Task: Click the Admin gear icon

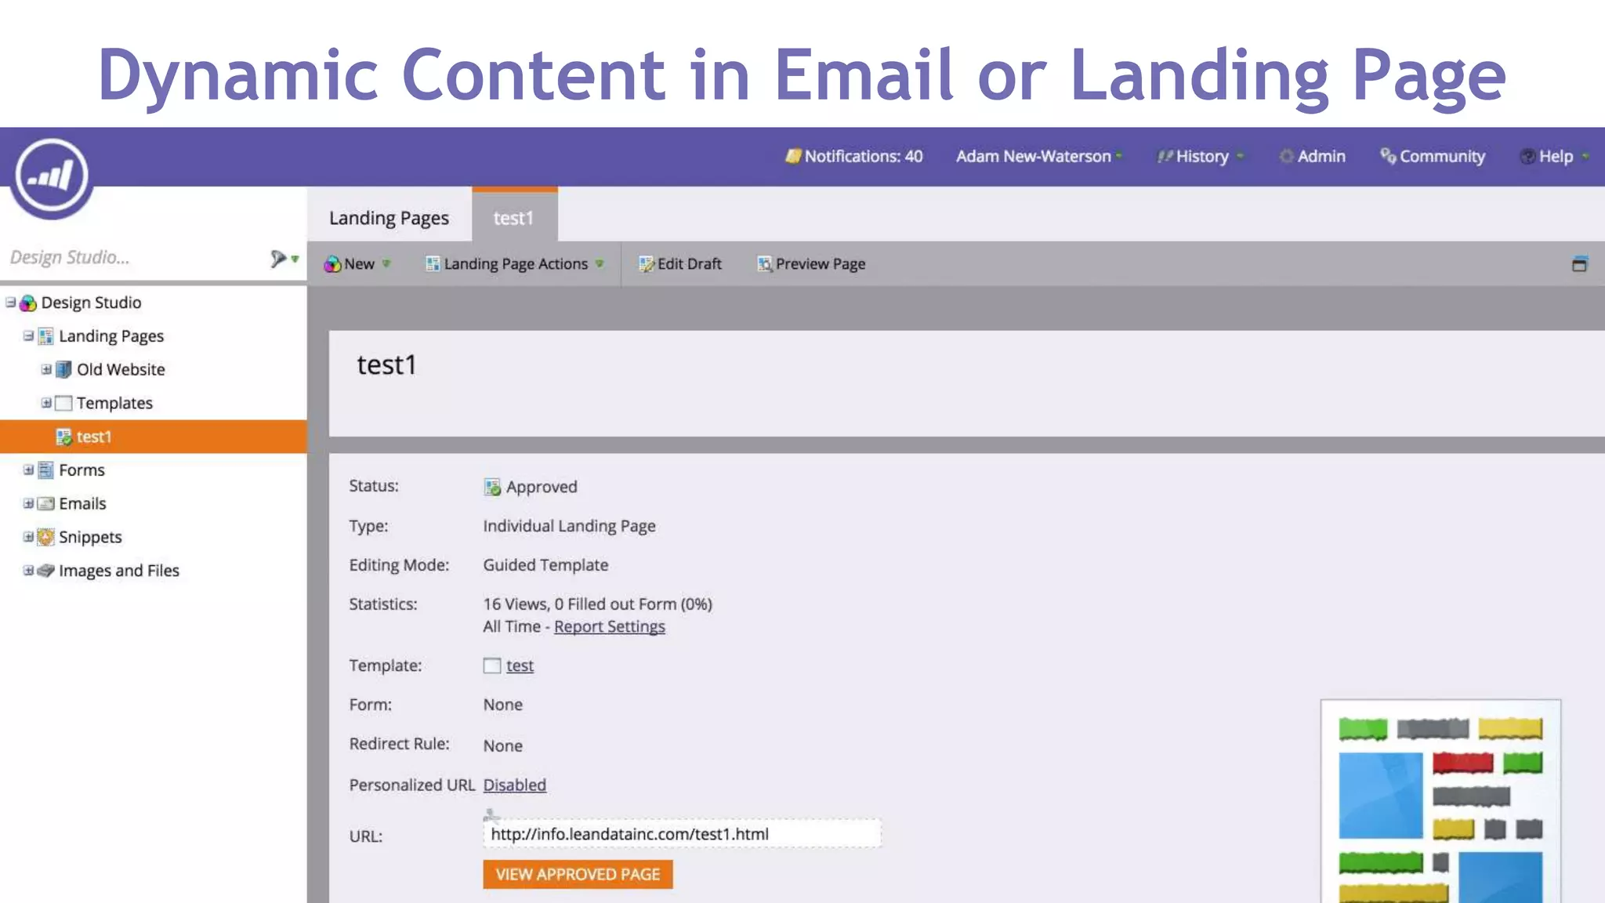Action: [x=1286, y=156]
